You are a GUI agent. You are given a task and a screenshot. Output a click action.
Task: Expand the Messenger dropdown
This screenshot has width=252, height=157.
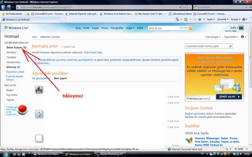(213, 37)
